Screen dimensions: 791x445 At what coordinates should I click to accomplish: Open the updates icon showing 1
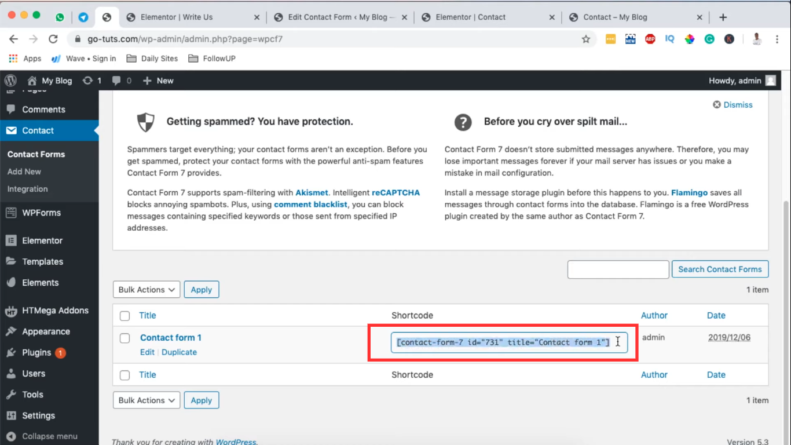pyautogui.click(x=92, y=81)
